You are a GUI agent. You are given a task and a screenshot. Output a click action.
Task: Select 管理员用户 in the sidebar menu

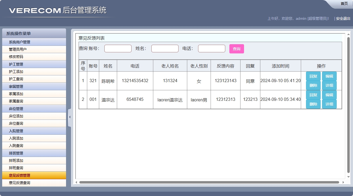(34, 49)
